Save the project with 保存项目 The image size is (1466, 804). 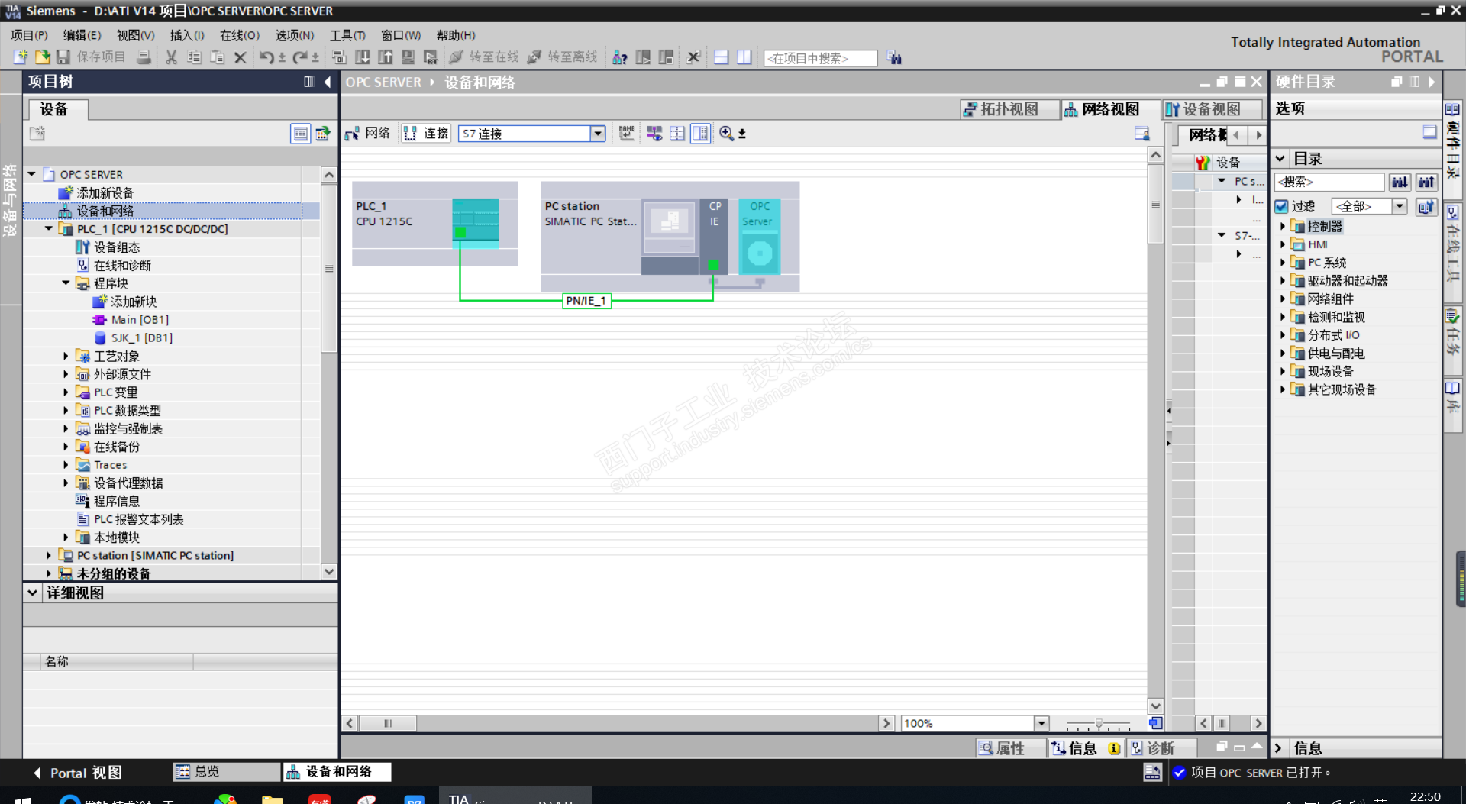[x=91, y=57]
